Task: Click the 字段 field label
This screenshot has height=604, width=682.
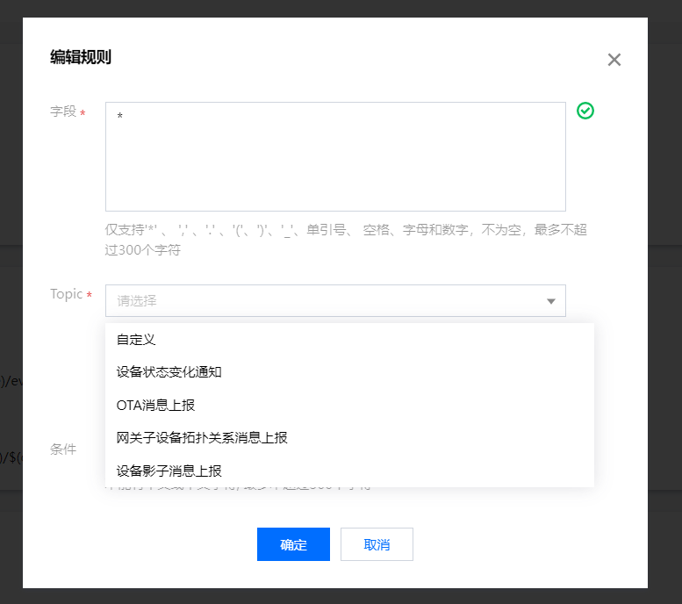Action: coord(63,111)
